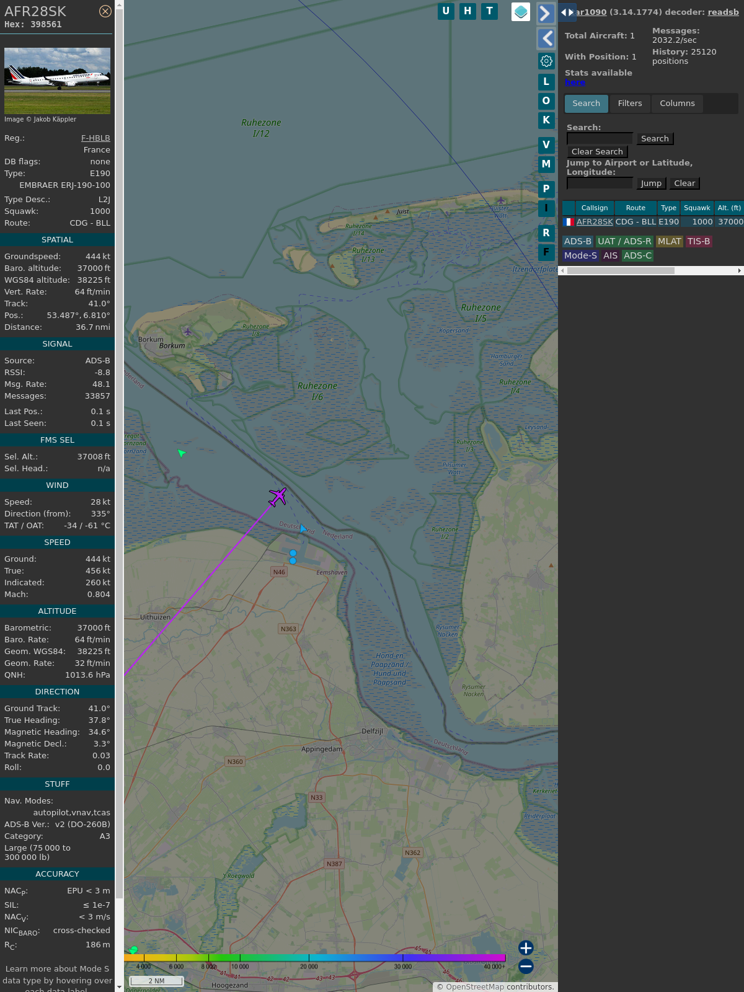This screenshot has height=992, width=744.
Task: Click the Mode-S legend label
Action: coord(580,256)
